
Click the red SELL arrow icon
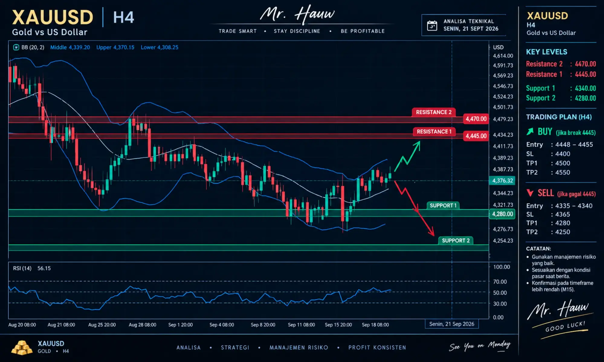530,193
